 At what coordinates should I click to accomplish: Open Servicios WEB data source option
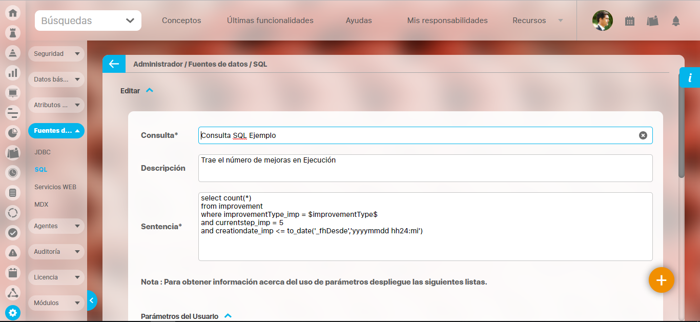pyautogui.click(x=55, y=187)
